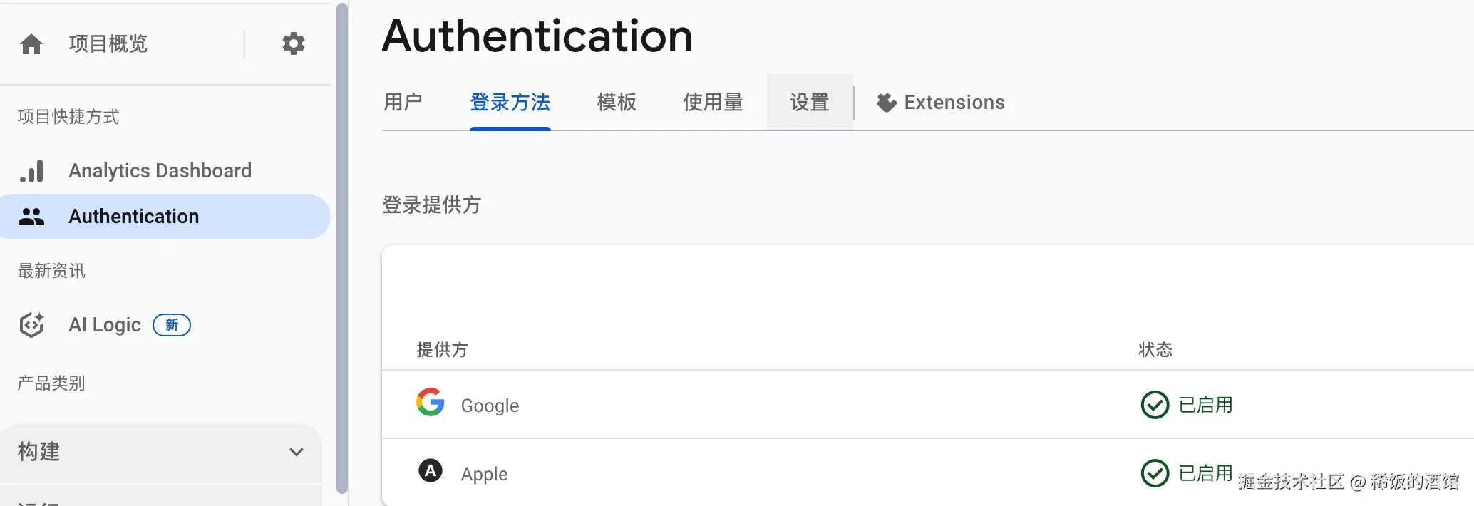Open the 项目概览 link
Screen dimensions: 1474x506
tap(108, 44)
